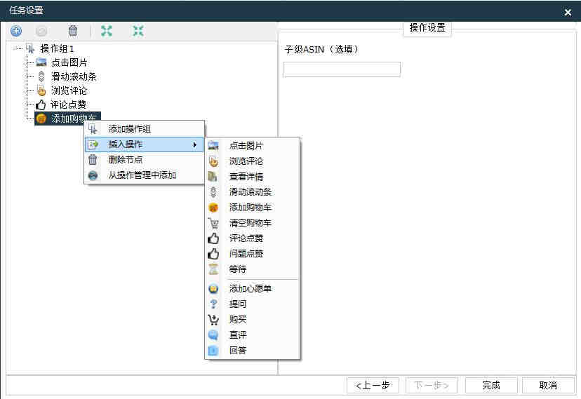Insert 购买 from submenu

coord(252,319)
